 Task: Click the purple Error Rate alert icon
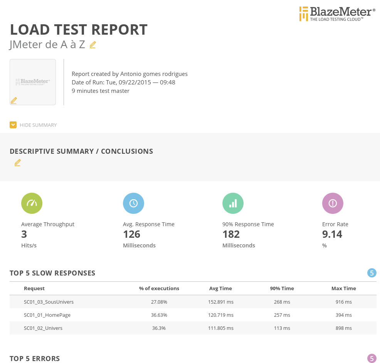click(333, 203)
